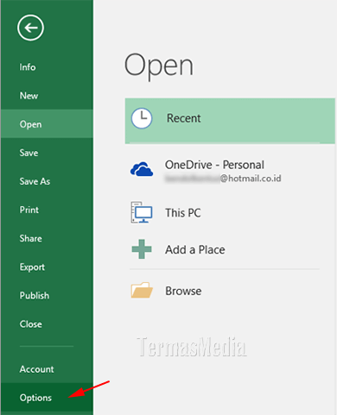This screenshot has height=415, width=337.
Task: Open Options at the sidebar bottom
Action: 47,398
